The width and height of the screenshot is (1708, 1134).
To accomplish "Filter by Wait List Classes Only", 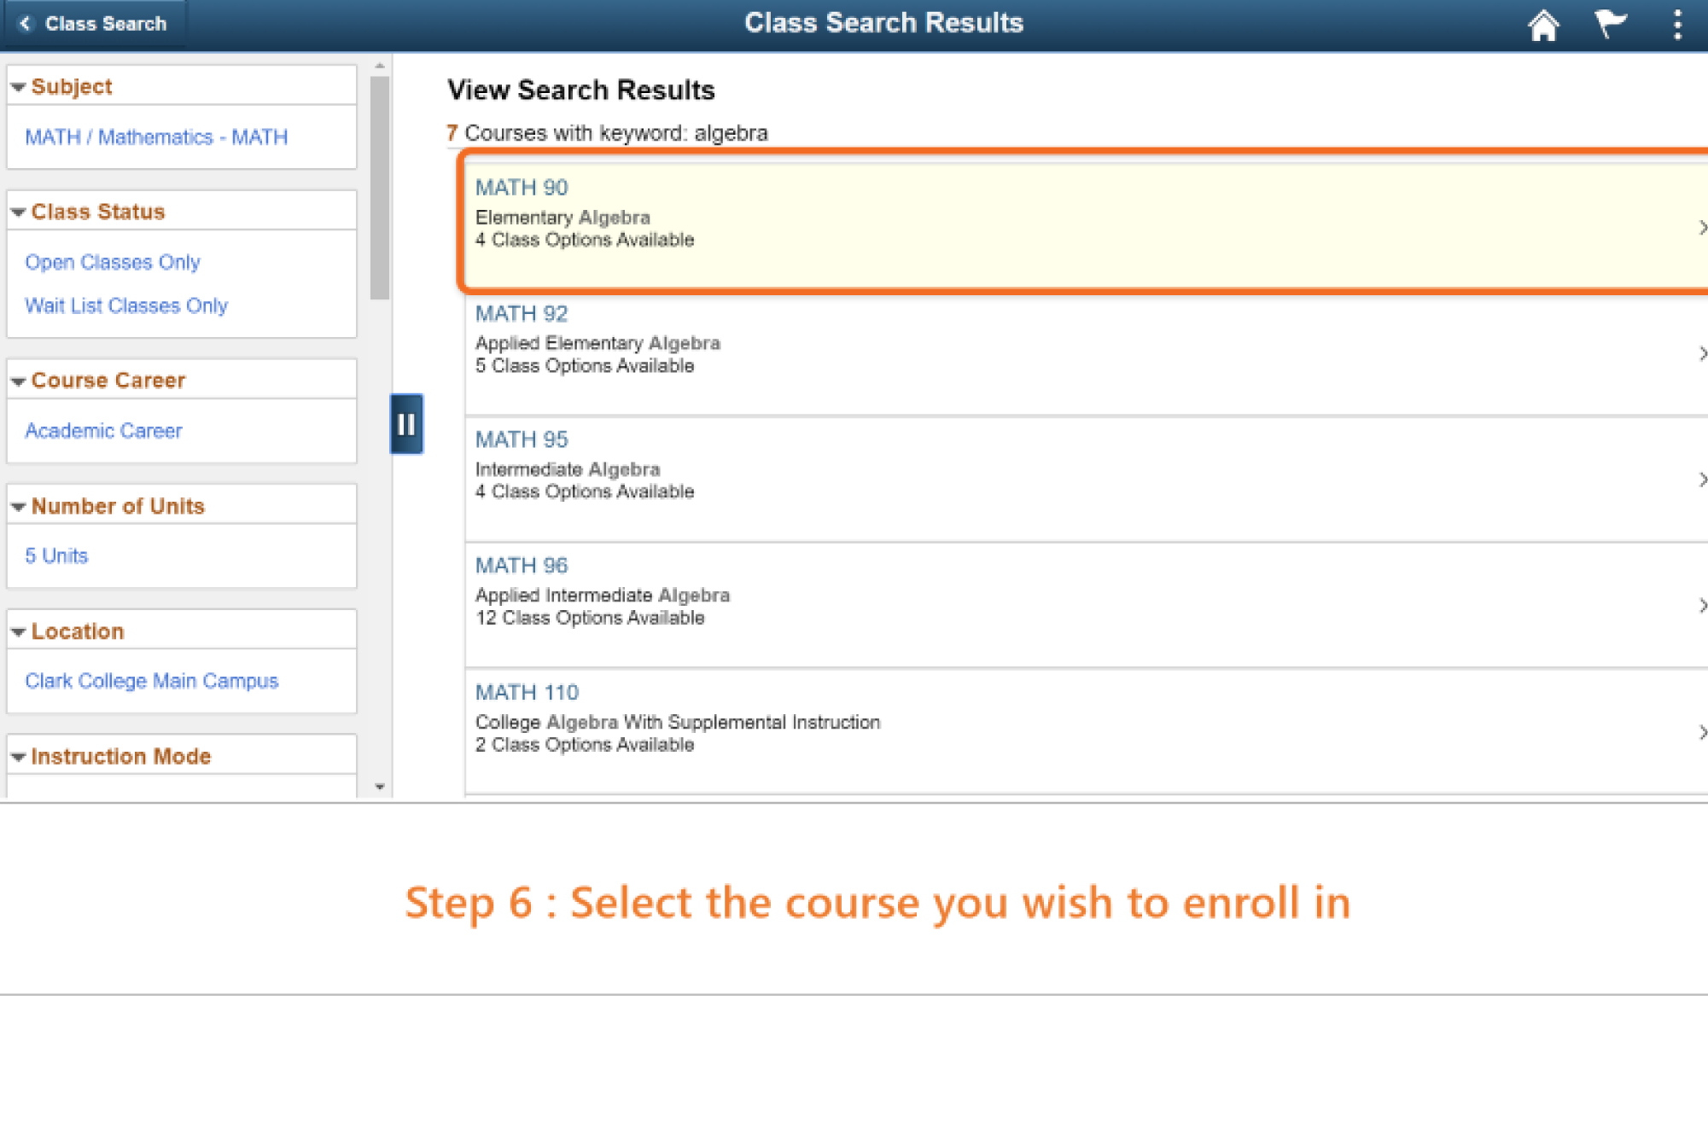I will [126, 305].
